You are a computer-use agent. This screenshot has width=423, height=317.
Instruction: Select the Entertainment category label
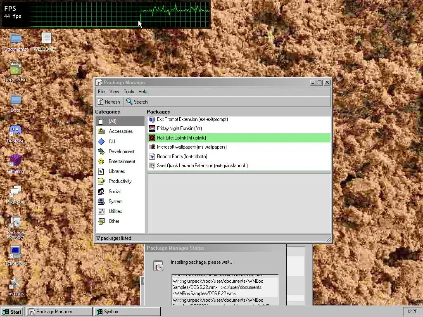tap(122, 161)
